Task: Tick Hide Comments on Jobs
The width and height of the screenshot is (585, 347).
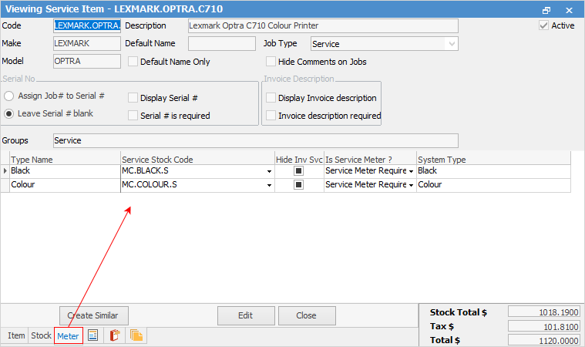Action: [x=271, y=62]
